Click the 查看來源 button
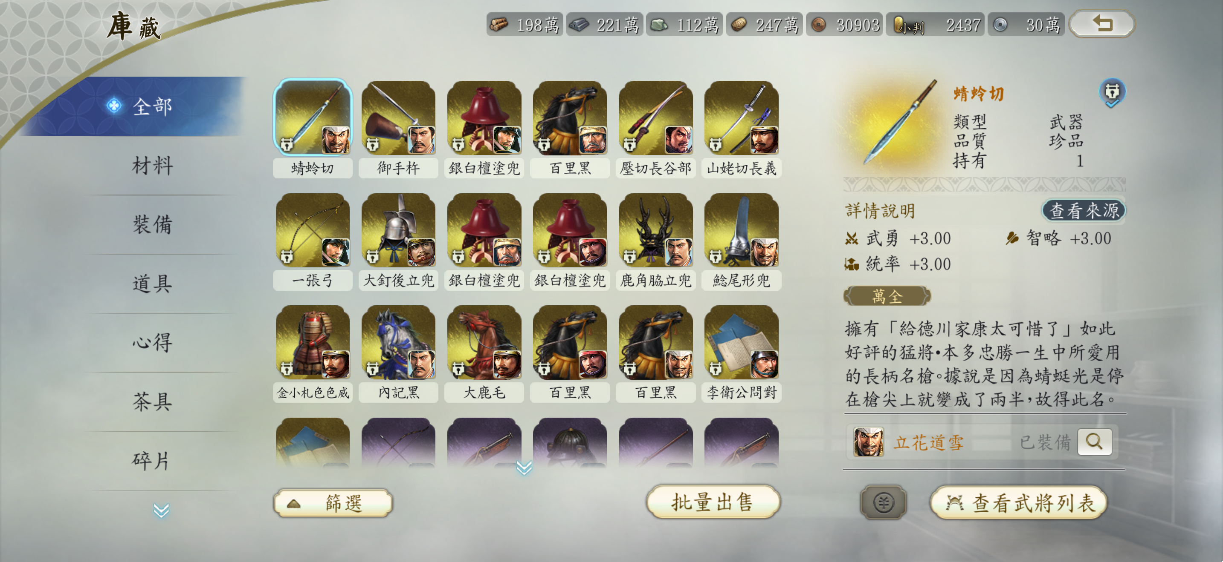Image resolution: width=1223 pixels, height=562 pixels. coord(1084,210)
